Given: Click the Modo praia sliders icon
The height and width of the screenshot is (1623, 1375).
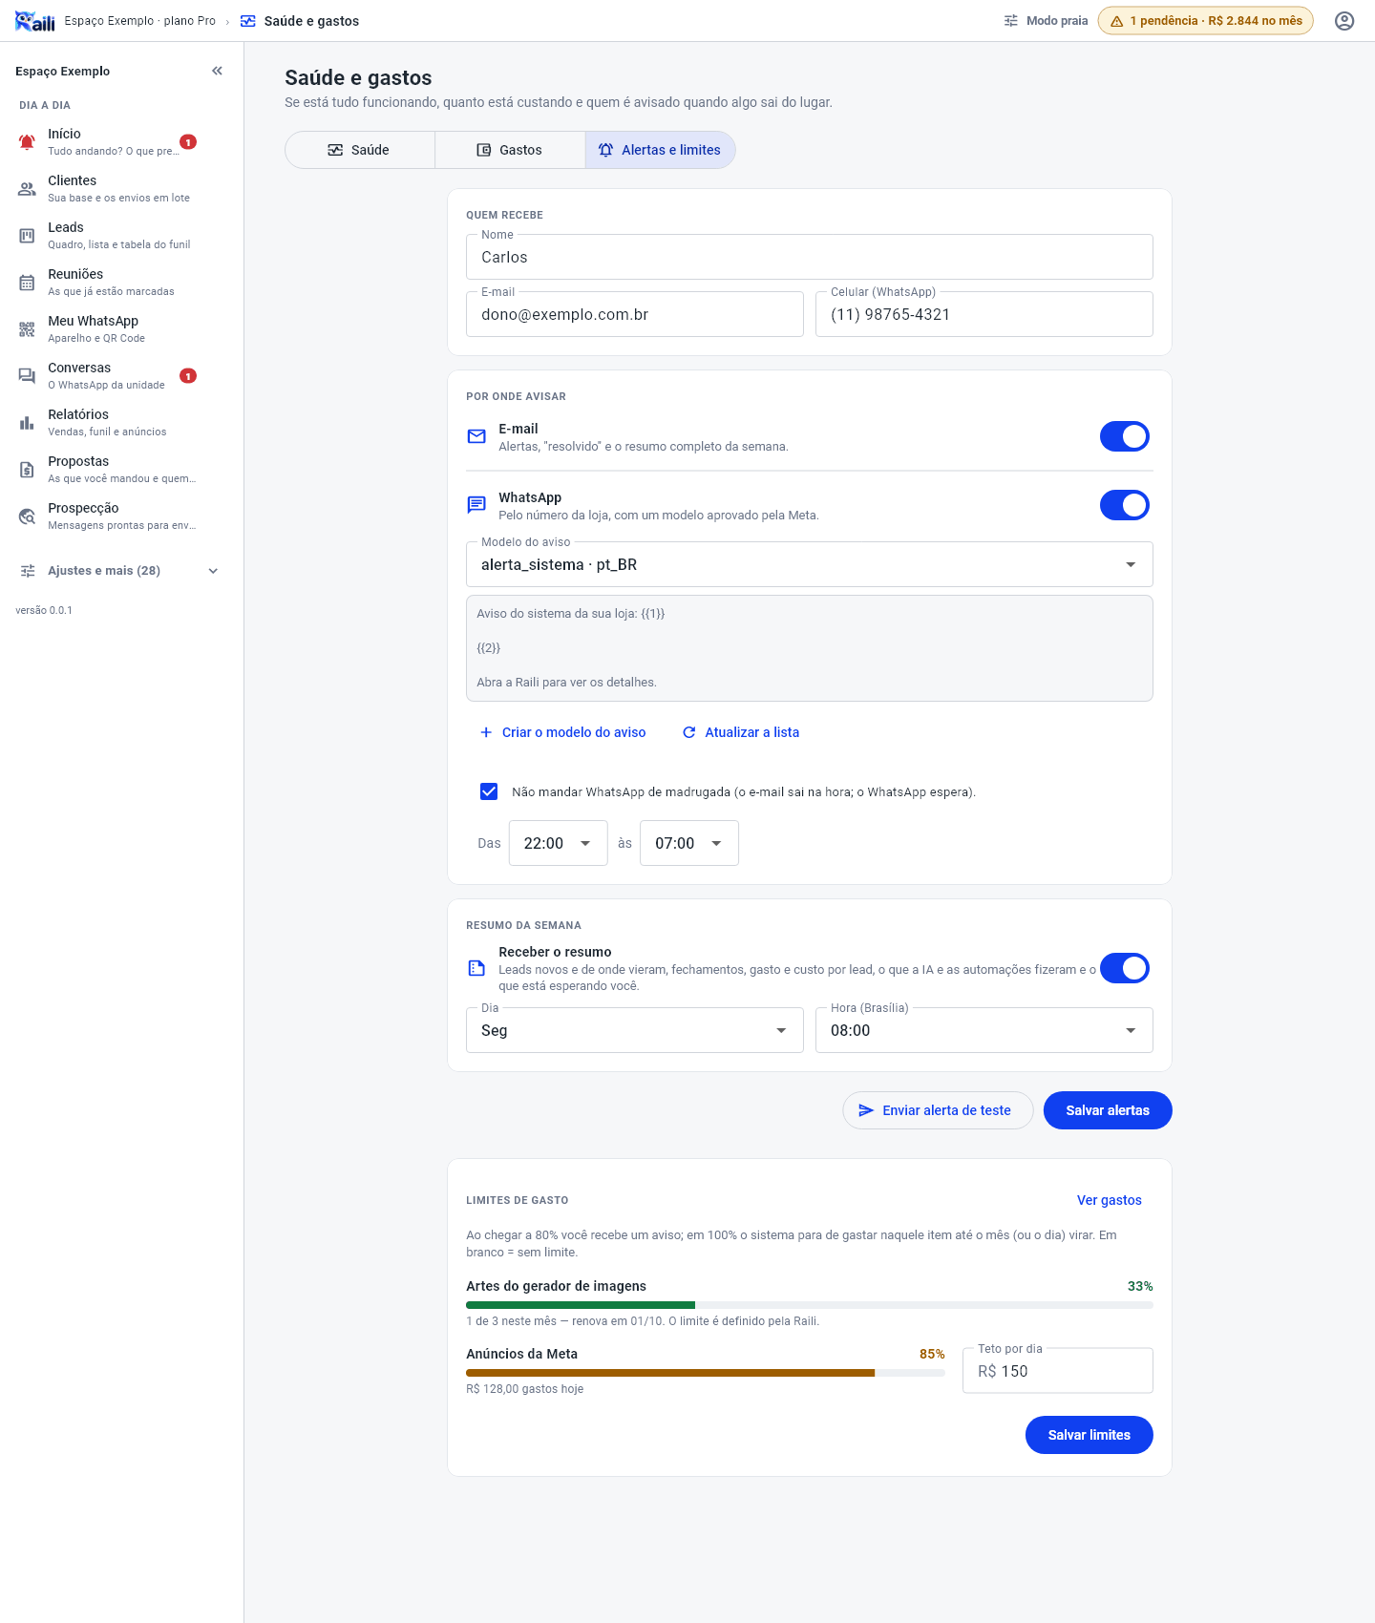Looking at the screenshot, I should coord(1011,21).
